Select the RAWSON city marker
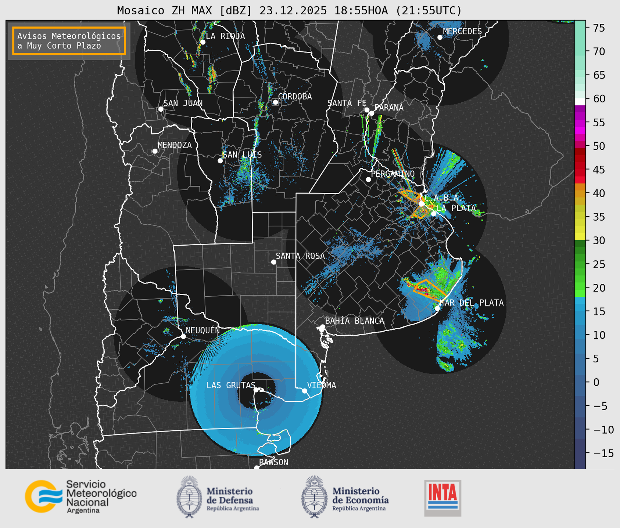This screenshot has width=620, height=528. (257, 468)
